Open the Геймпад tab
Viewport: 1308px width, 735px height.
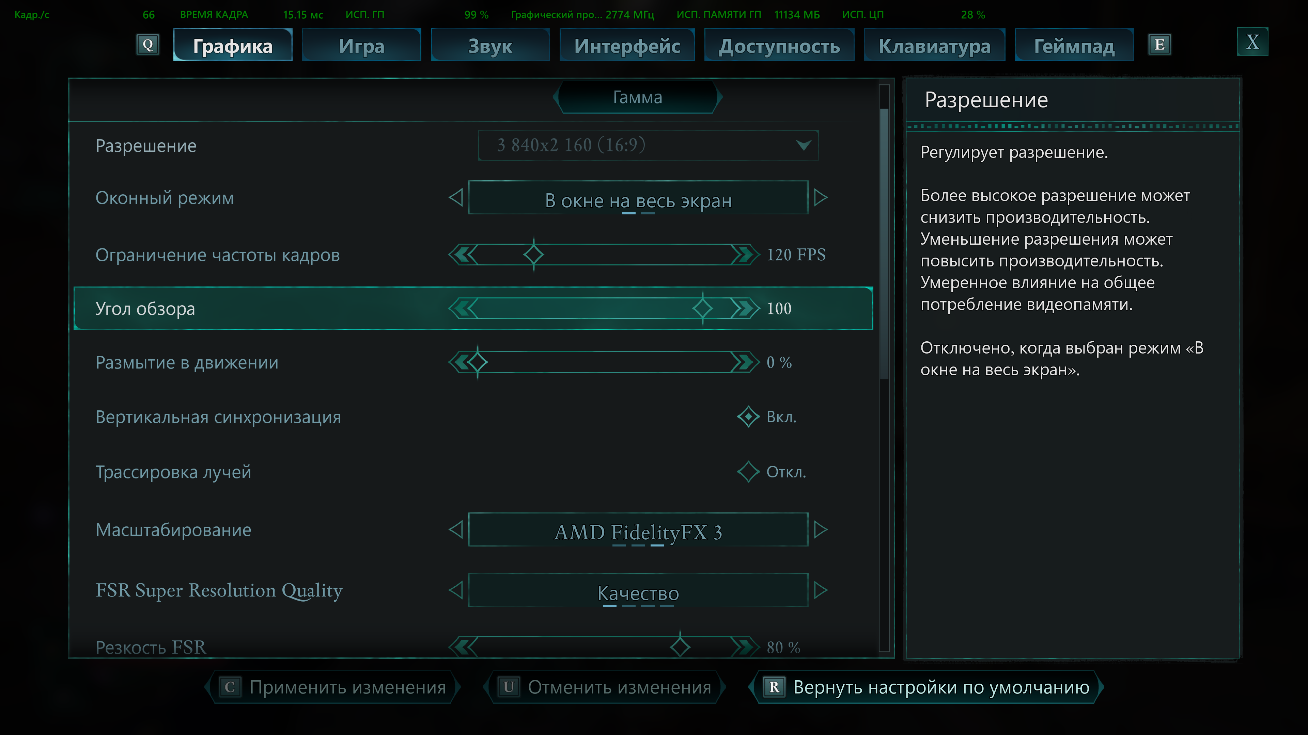click(1074, 45)
